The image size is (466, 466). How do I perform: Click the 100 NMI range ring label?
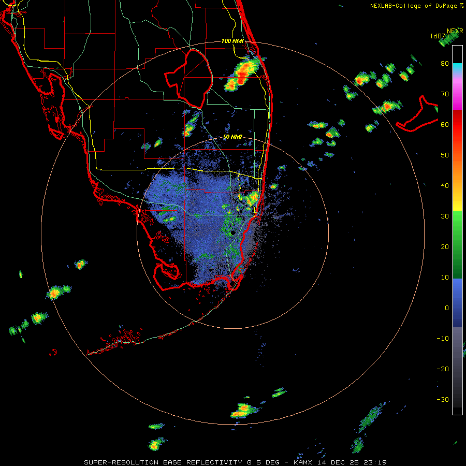click(232, 41)
